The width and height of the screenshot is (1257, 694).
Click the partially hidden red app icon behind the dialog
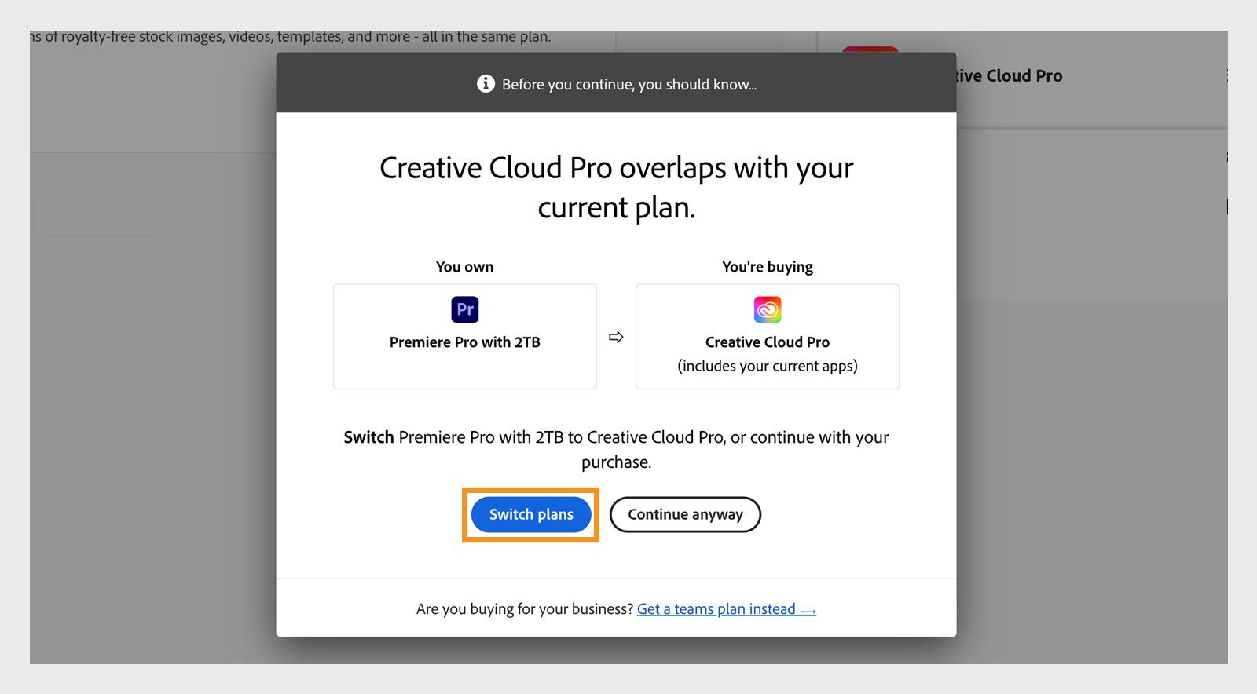click(x=870, y=49)
